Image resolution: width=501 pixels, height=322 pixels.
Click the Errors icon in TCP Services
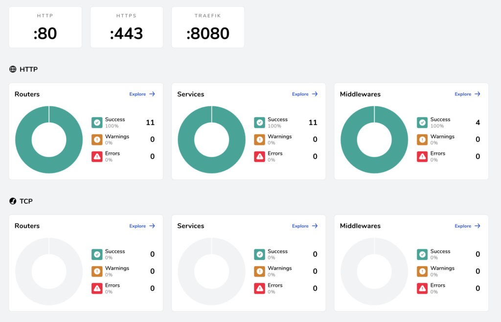[x=259, y=289]
